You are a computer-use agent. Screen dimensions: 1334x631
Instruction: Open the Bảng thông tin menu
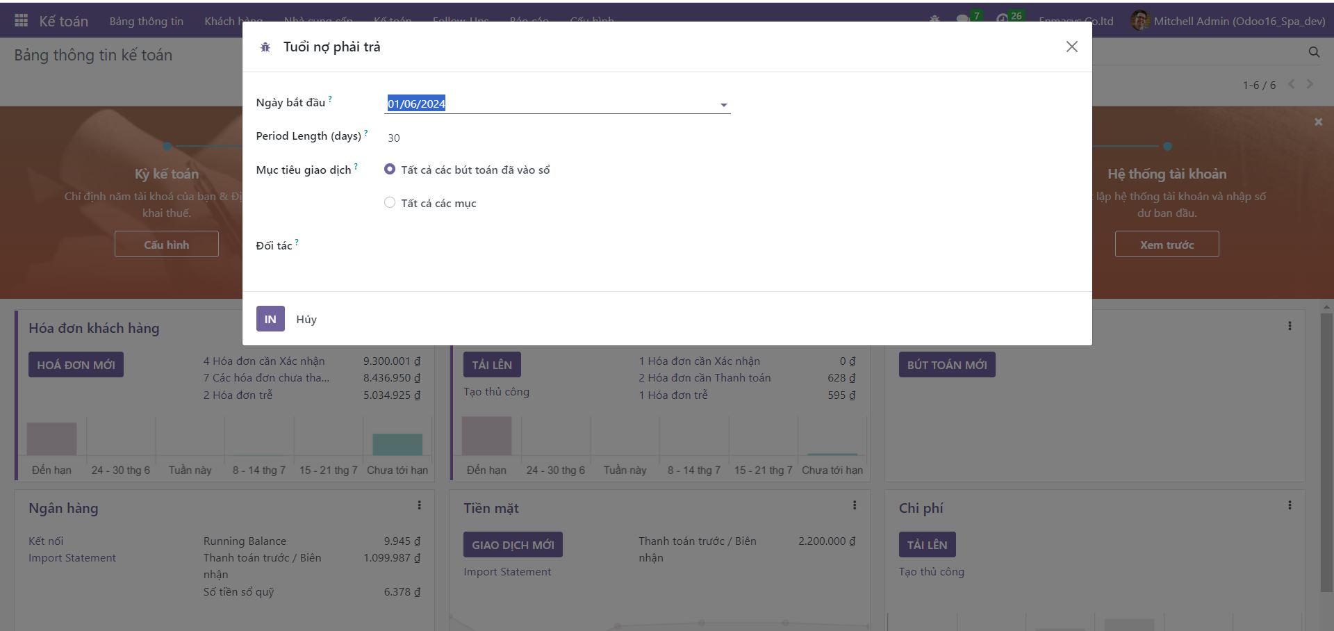[146, 21]
